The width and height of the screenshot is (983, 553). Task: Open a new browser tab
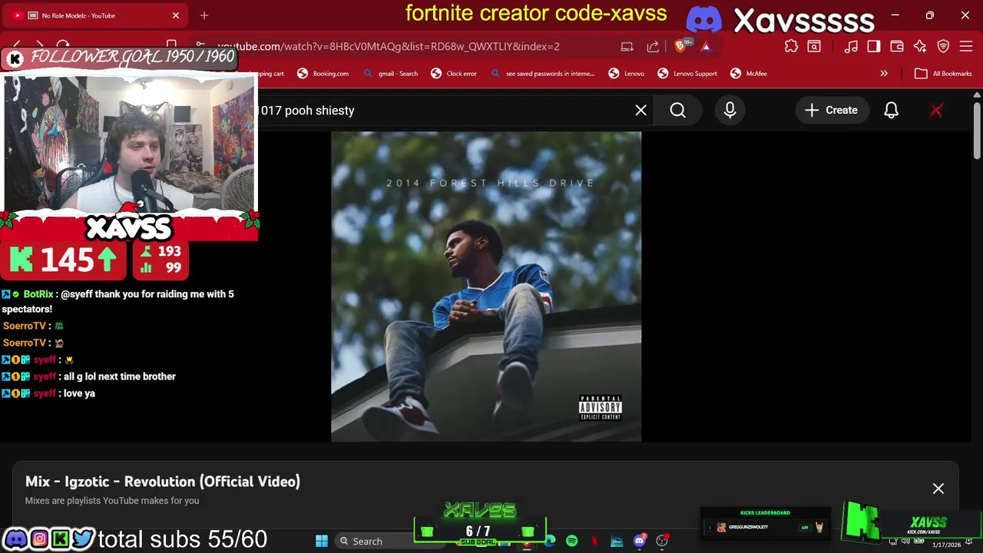coord(204,15)
